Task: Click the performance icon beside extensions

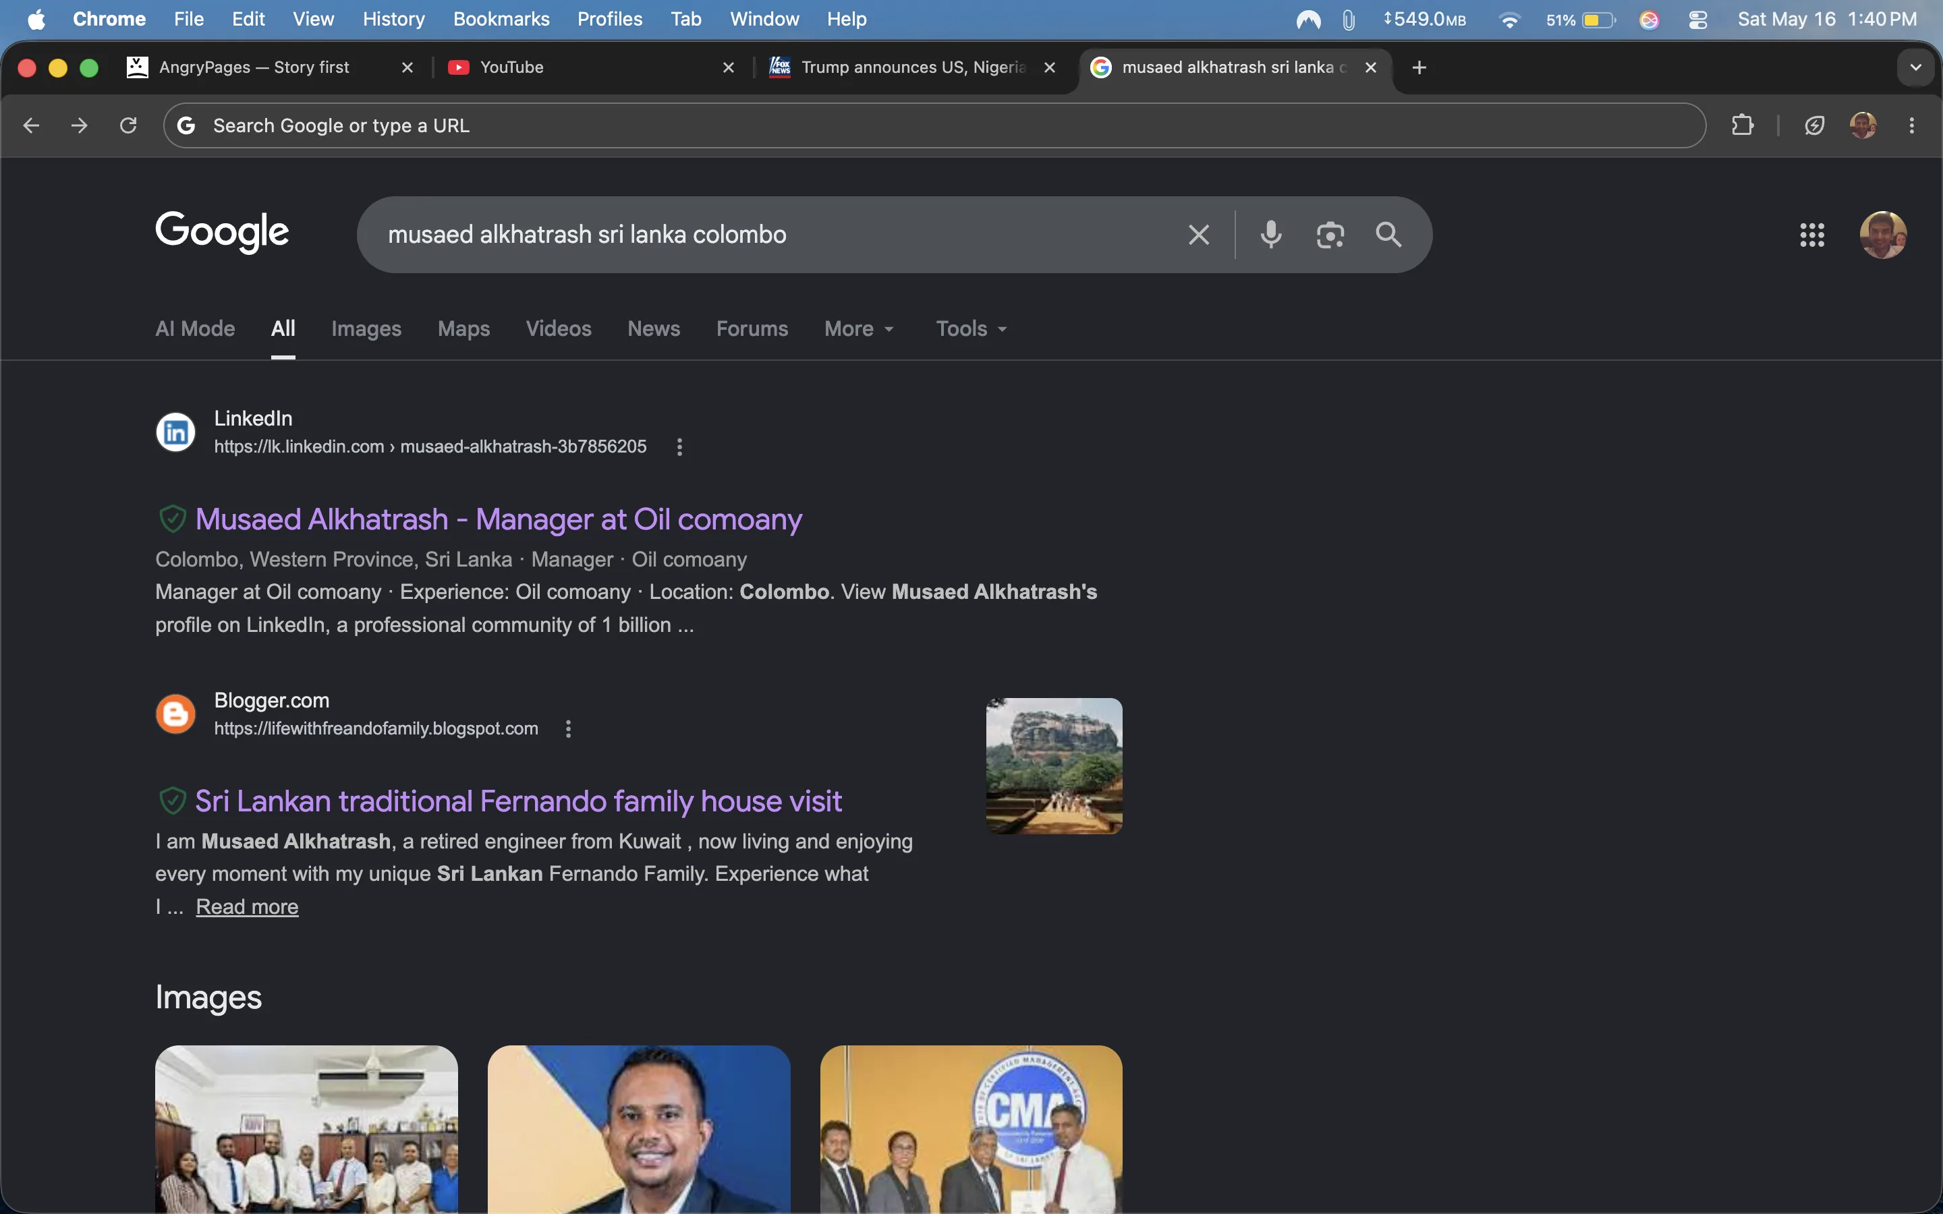Action: (1815, 125)
